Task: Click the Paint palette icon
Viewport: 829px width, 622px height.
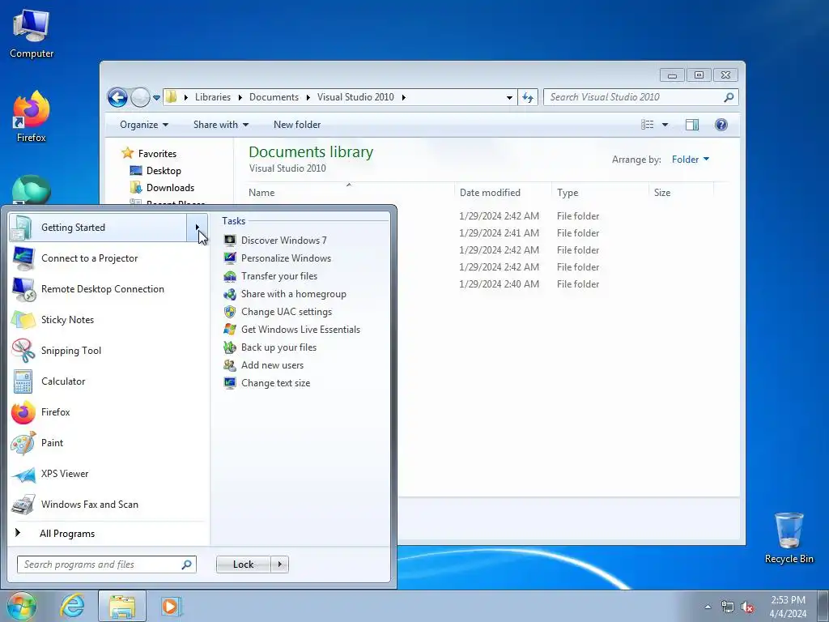Action: [x=23, y=443]
